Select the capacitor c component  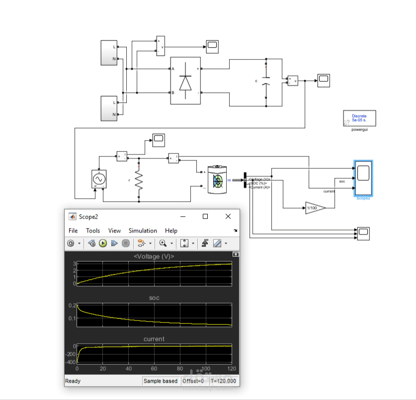(266, 80)
